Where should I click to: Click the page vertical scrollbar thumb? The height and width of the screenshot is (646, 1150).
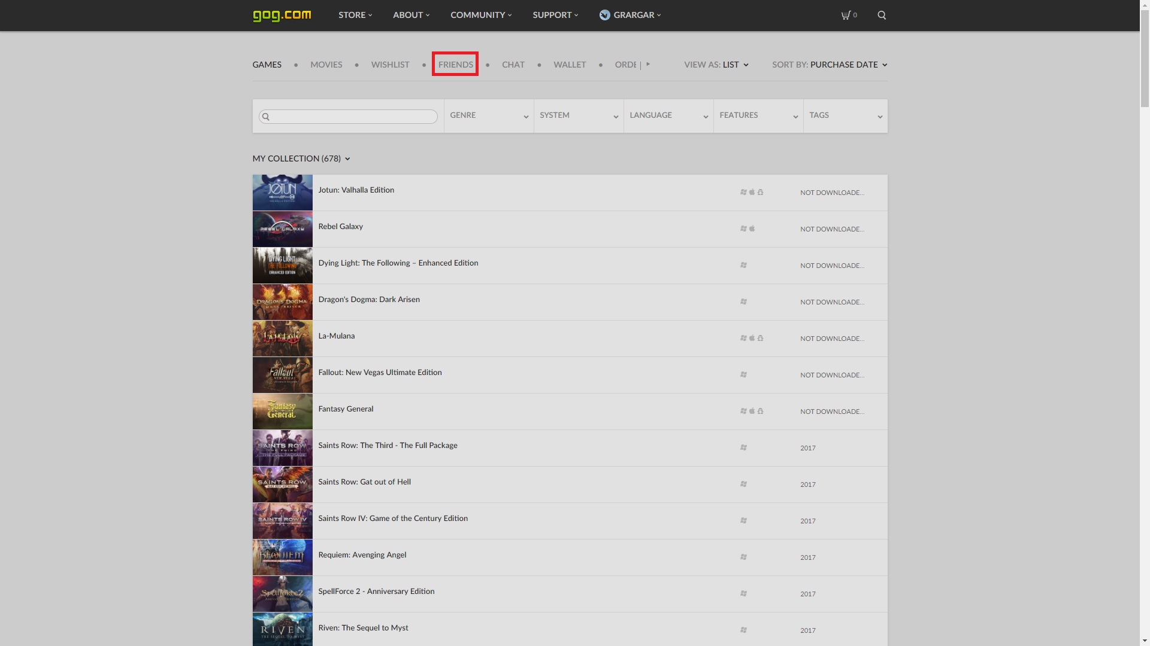click(x=1145, y=60)
